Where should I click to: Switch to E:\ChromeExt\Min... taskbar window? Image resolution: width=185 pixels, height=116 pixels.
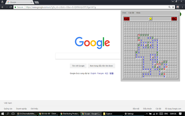coord(27,114)
